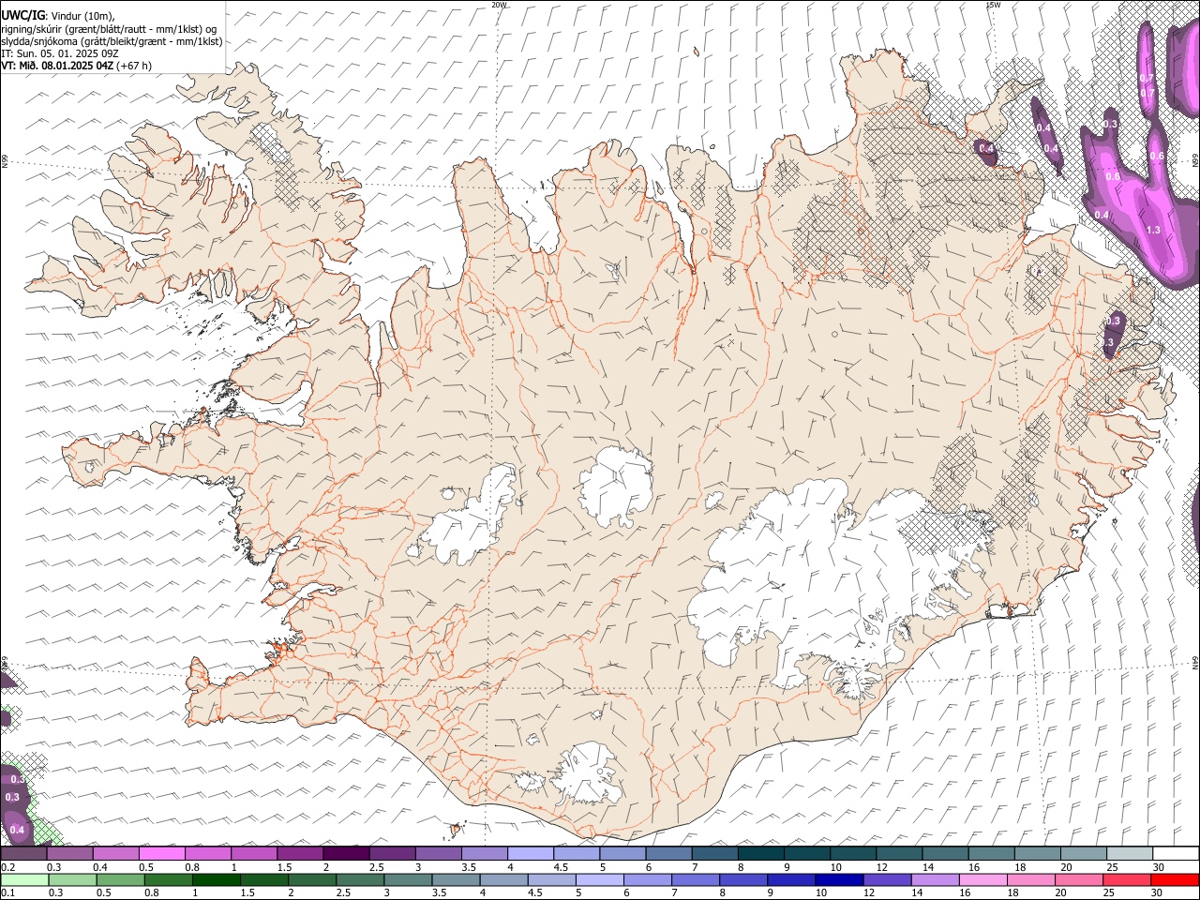
Task: Click the palest green rain swatch labeled 0.1
Action: tap(23, 879)
